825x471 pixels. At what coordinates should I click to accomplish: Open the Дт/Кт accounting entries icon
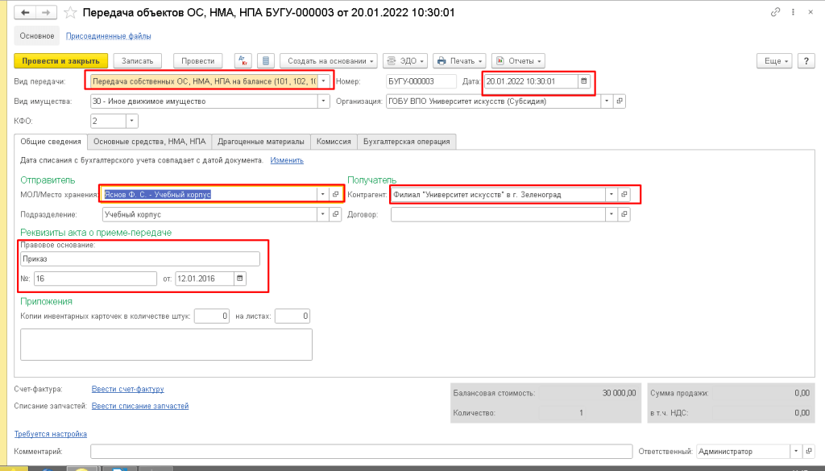243,61
